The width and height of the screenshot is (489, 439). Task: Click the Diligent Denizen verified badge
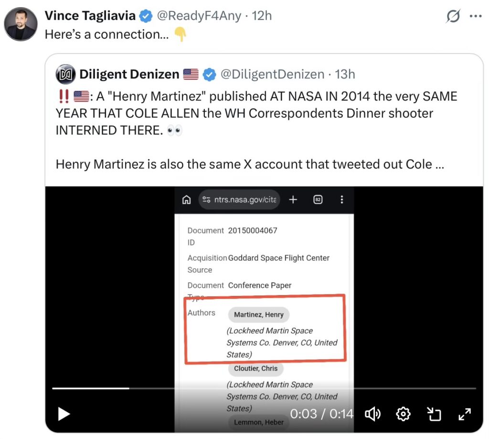[x=209, y=74]
